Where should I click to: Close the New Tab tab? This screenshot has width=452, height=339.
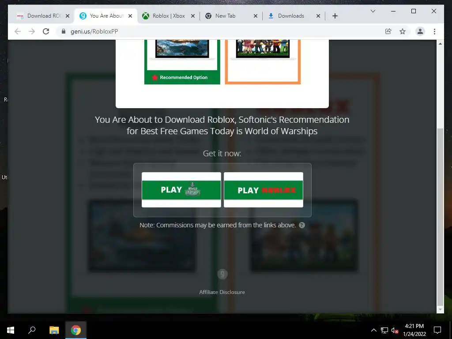[x=256, y=16]
